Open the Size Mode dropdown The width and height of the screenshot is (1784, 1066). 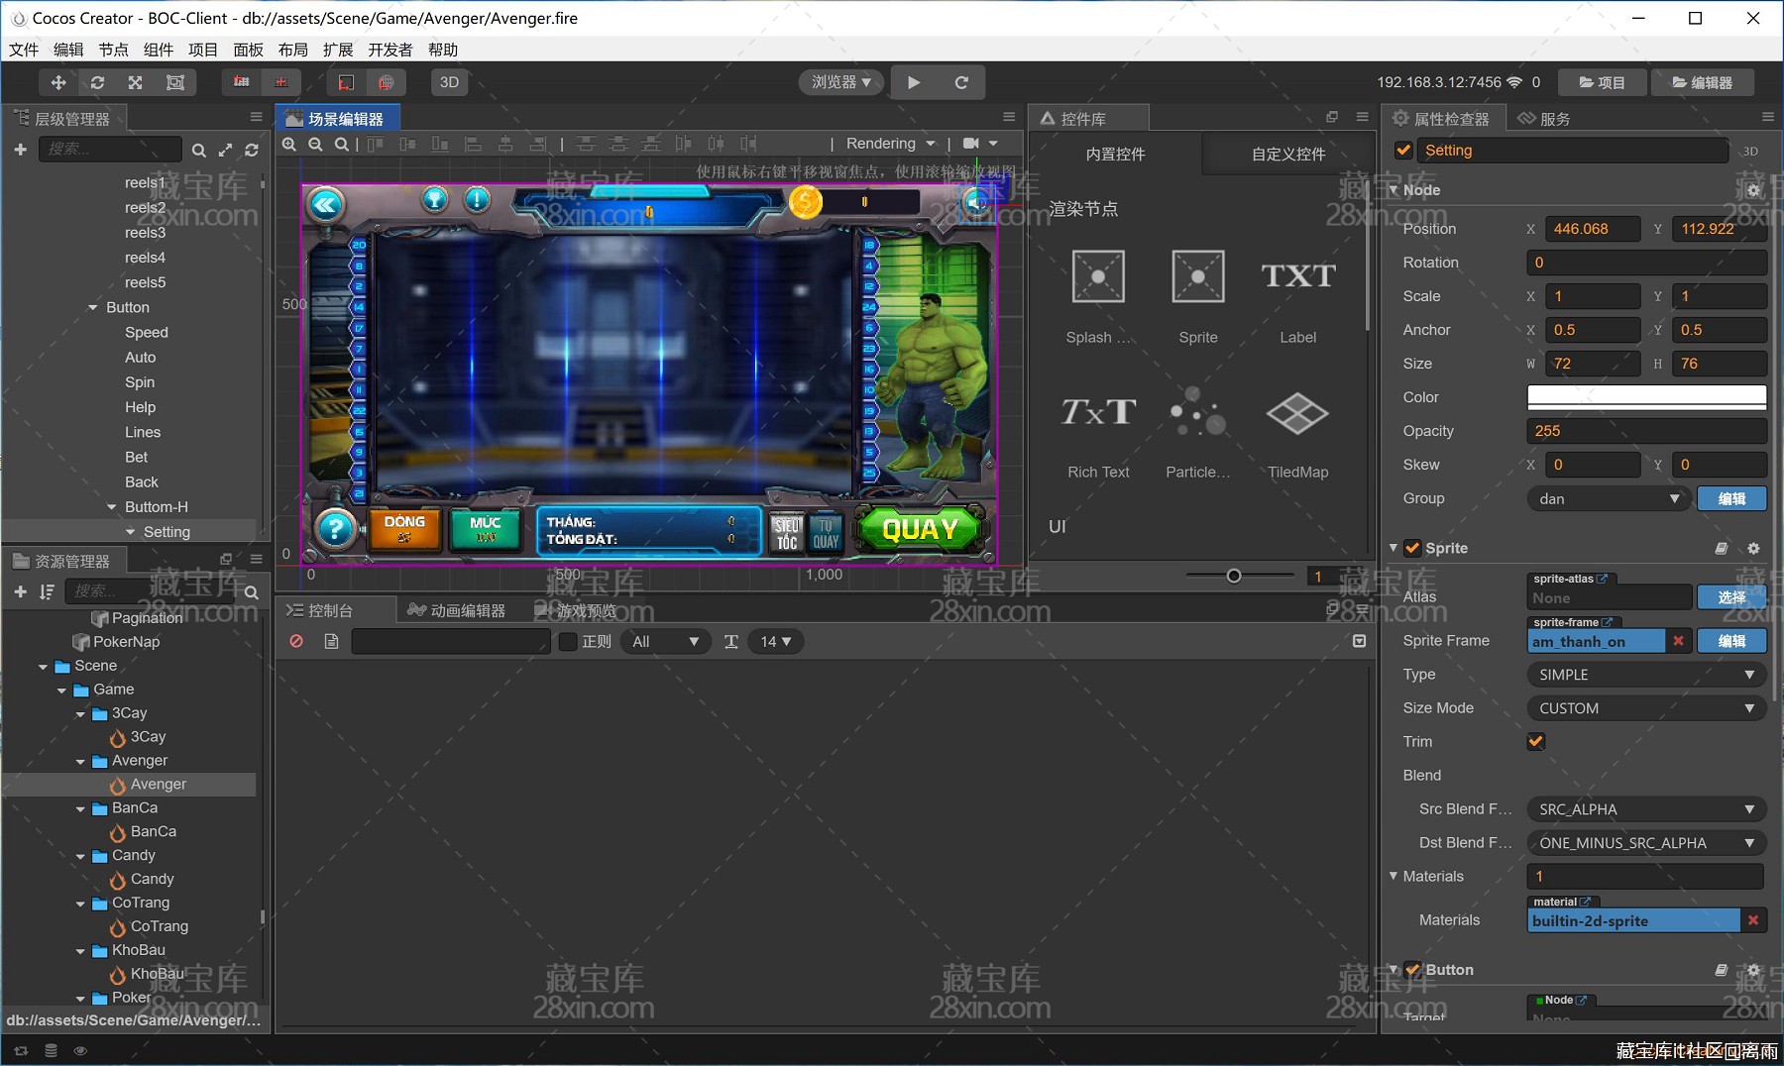pyautogui.click(x=1646, y=707)
